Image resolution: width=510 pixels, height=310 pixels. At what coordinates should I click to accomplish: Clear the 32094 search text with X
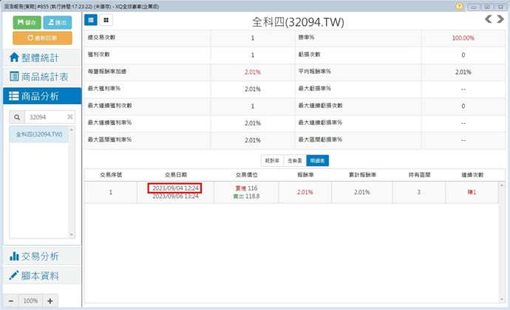coord(69,117)
